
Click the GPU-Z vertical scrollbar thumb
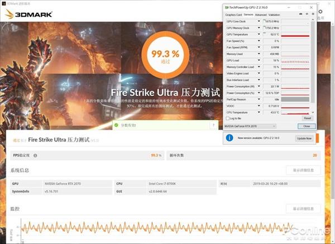tap(313, 62)
